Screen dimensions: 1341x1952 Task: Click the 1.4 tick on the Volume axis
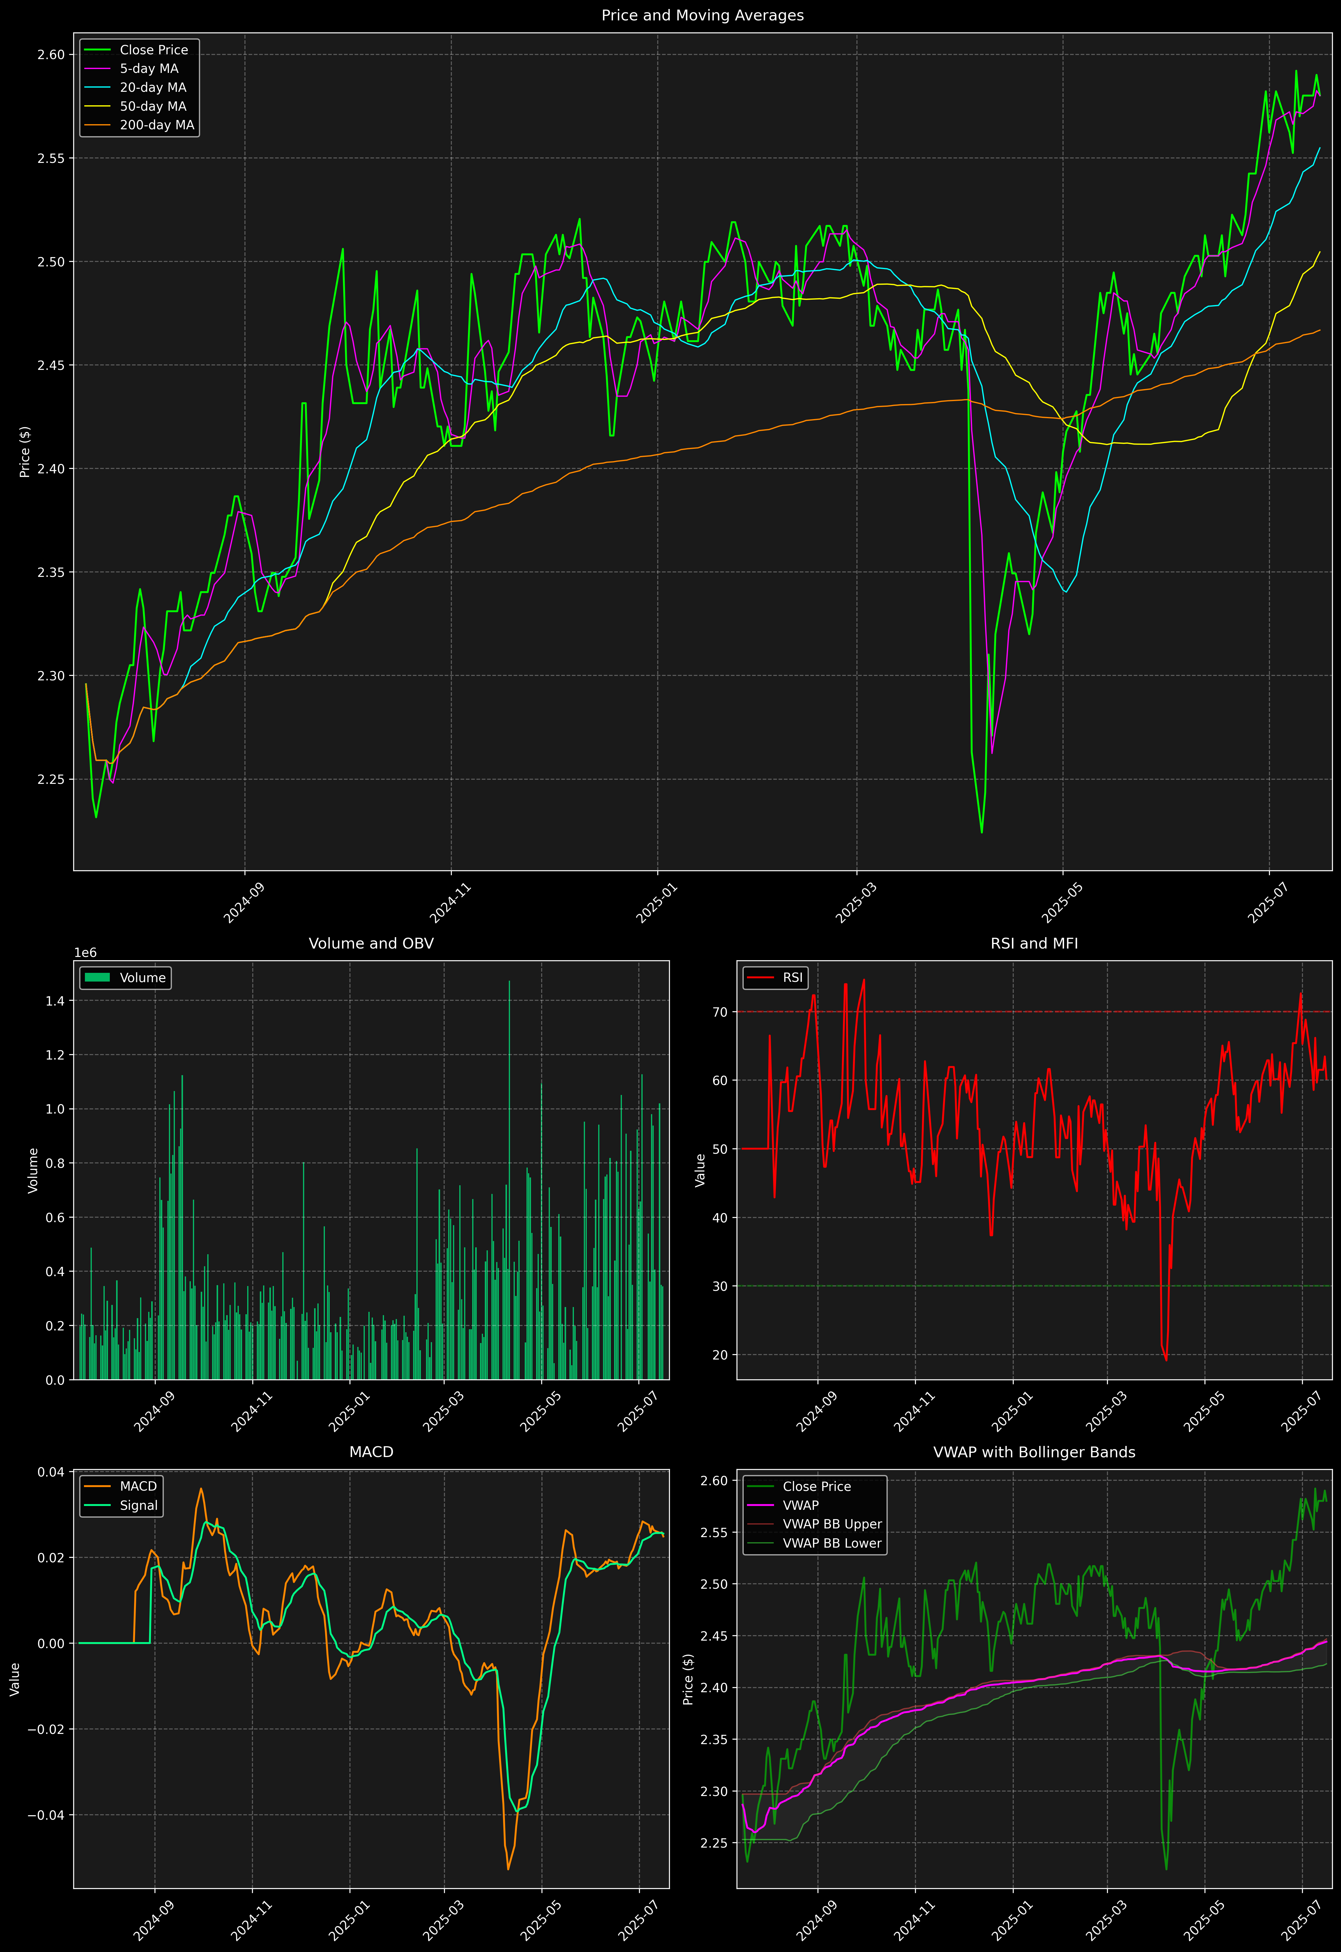click(55, 1000)
